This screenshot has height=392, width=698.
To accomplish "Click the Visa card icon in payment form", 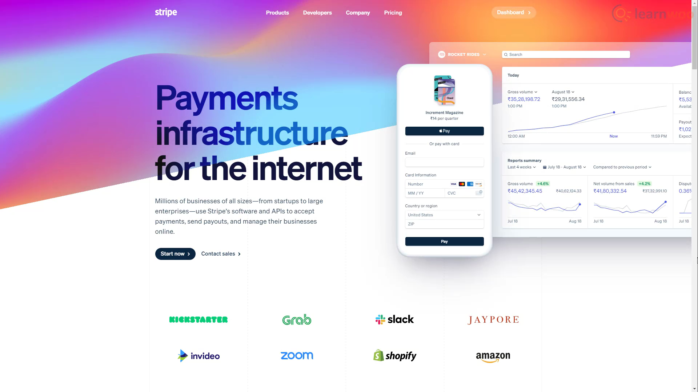I will 453,184.
